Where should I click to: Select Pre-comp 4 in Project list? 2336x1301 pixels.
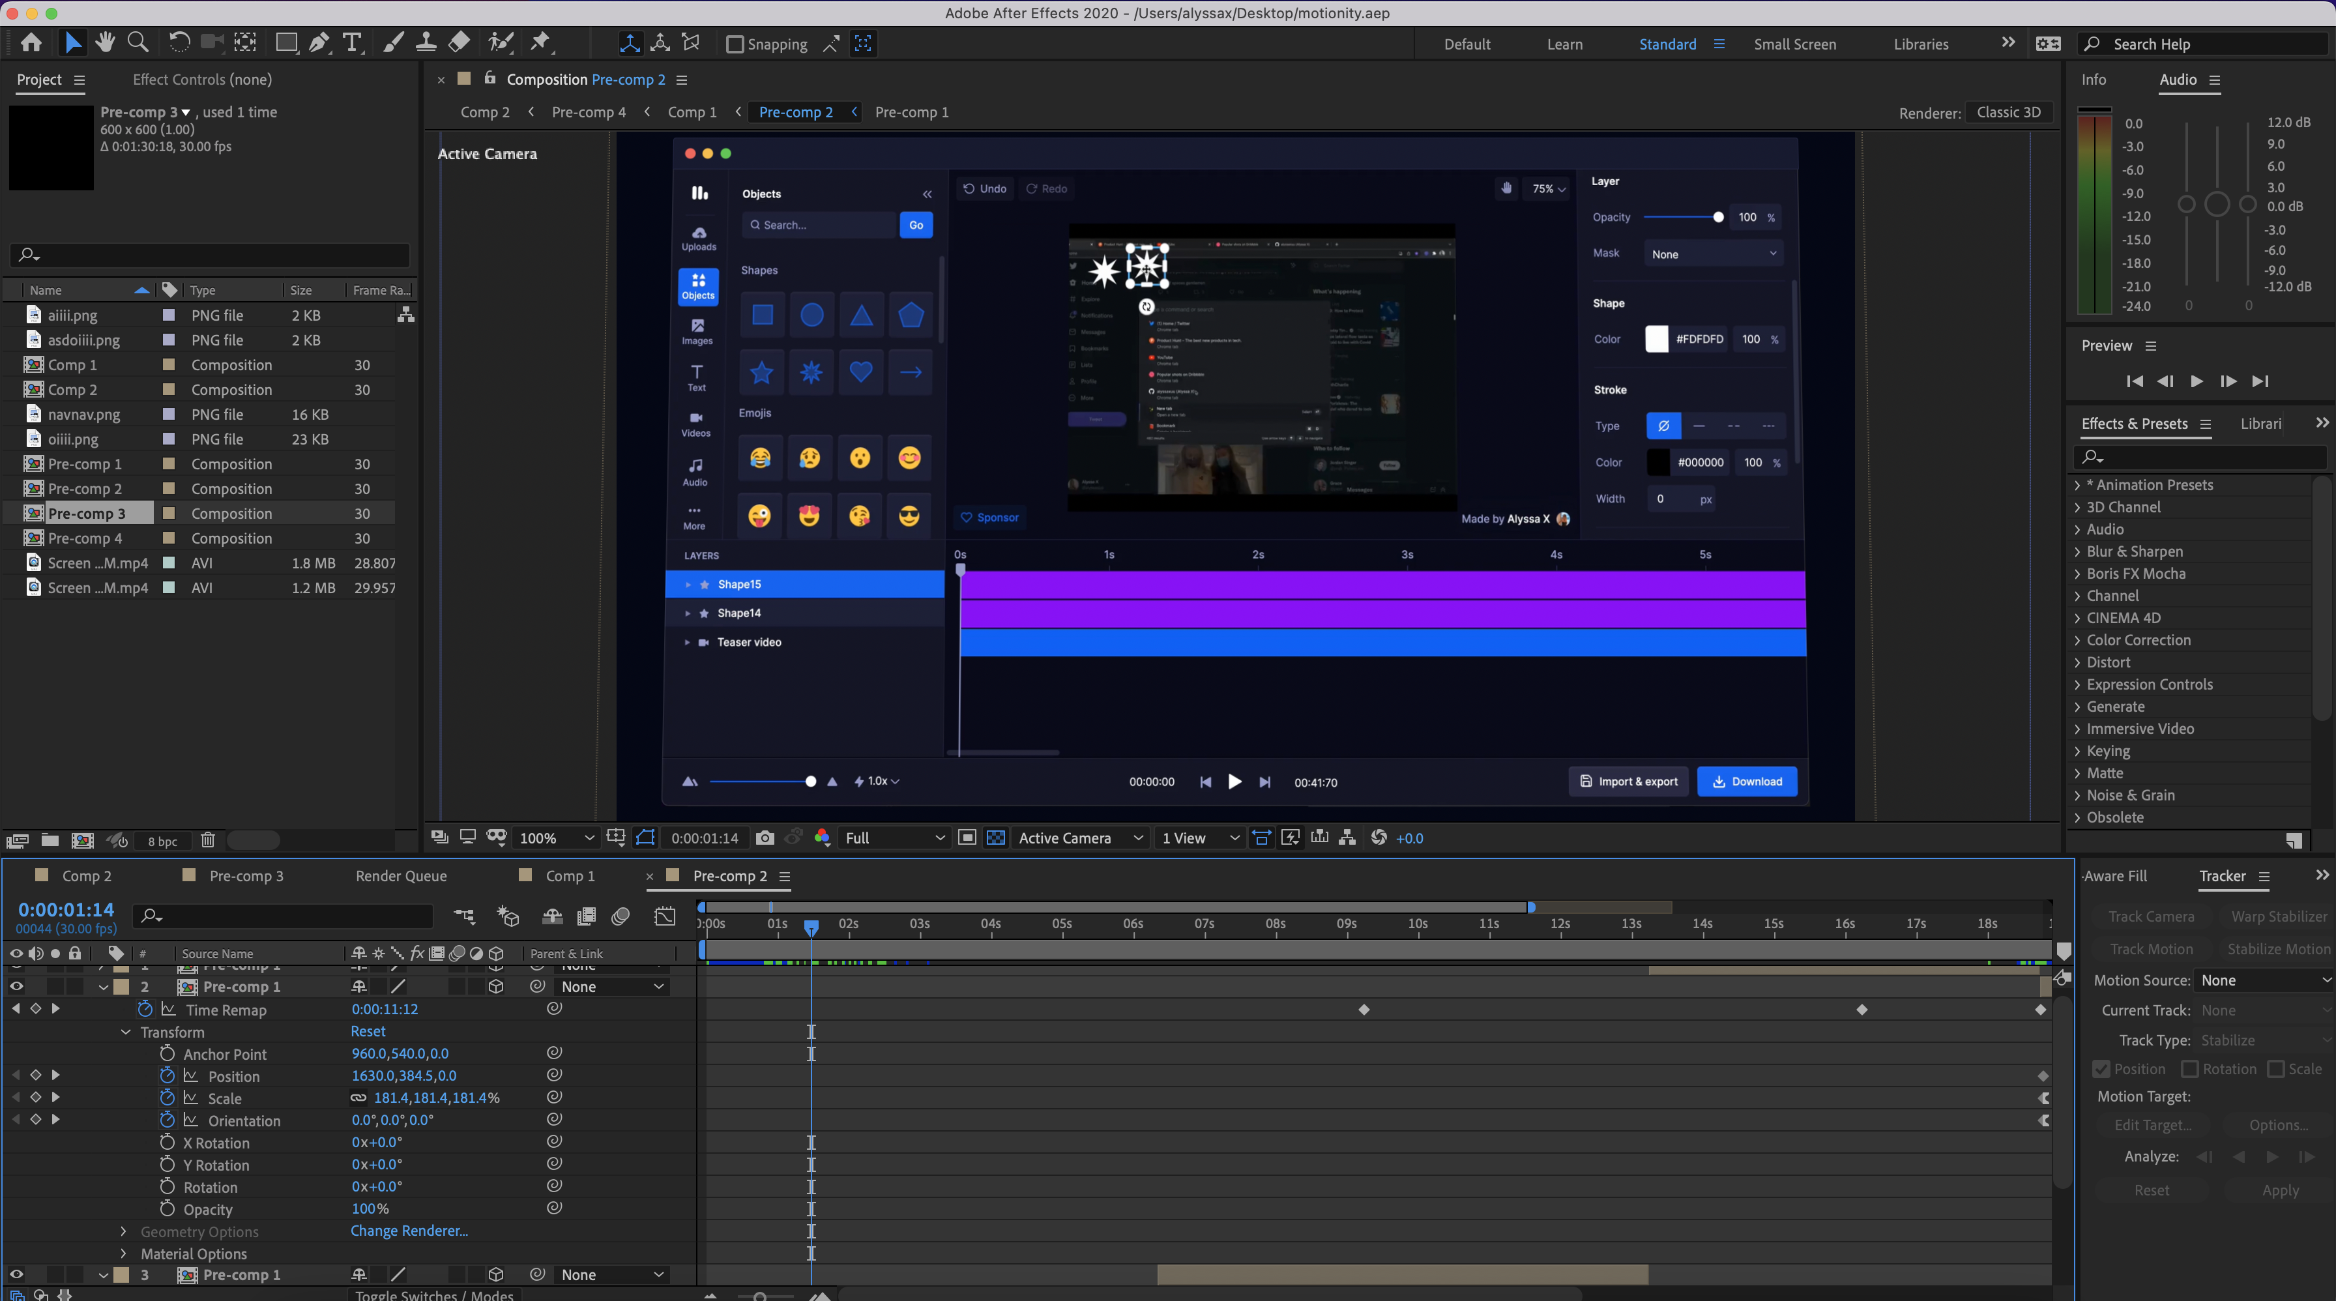[x=84, y=538]
